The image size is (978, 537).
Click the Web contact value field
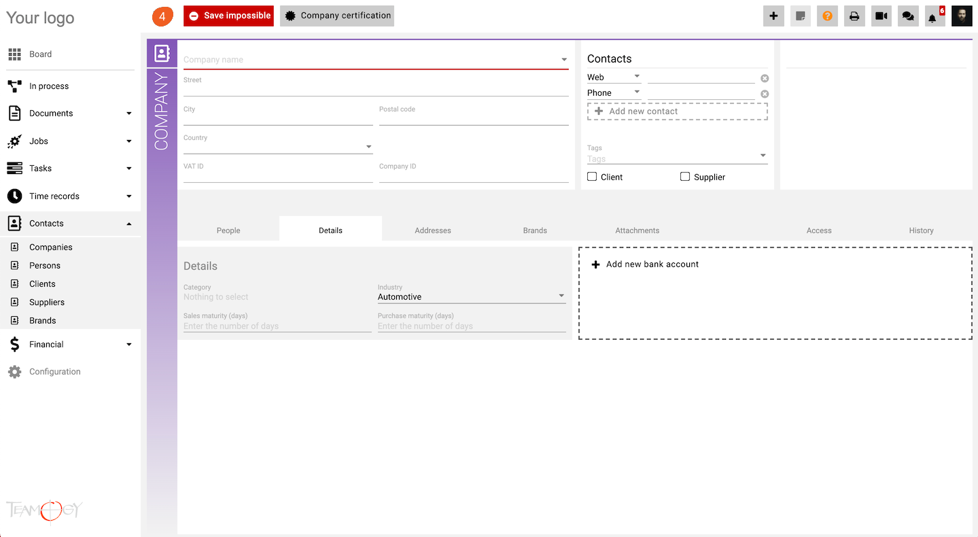701,77
